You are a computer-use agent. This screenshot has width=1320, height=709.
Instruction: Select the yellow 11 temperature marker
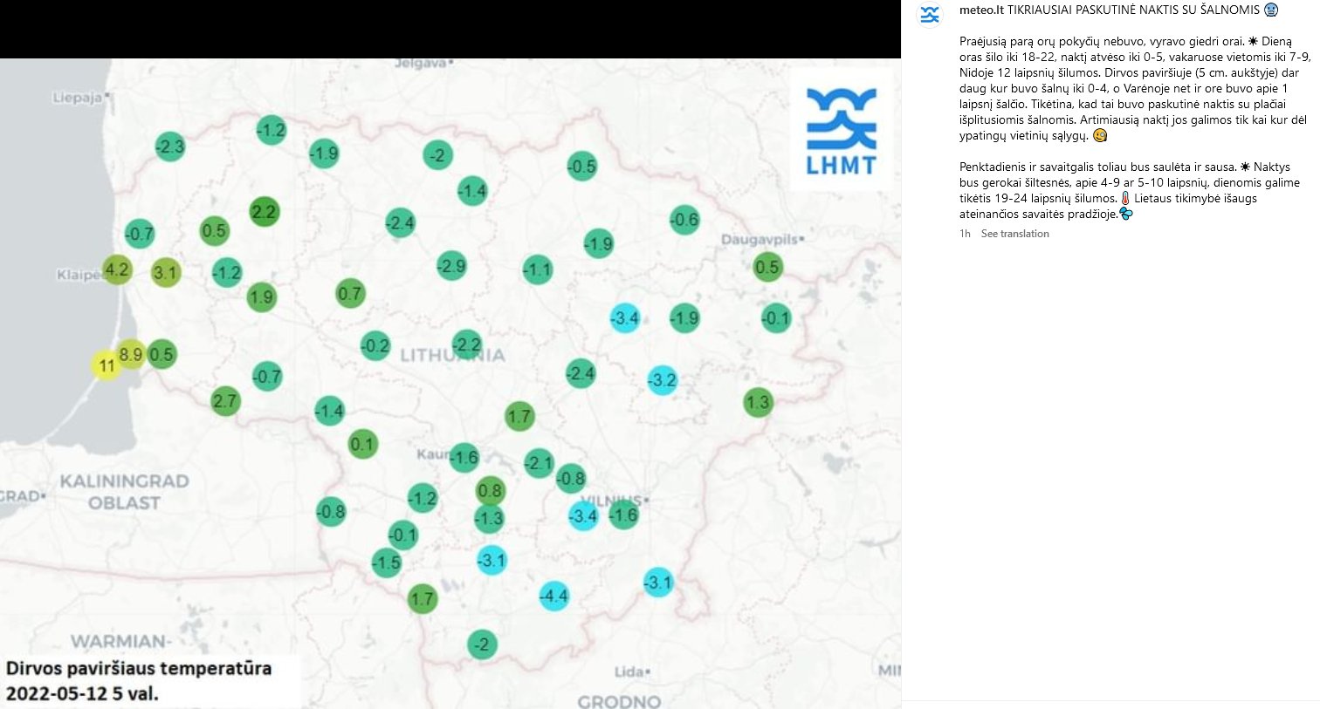point(107,365)
